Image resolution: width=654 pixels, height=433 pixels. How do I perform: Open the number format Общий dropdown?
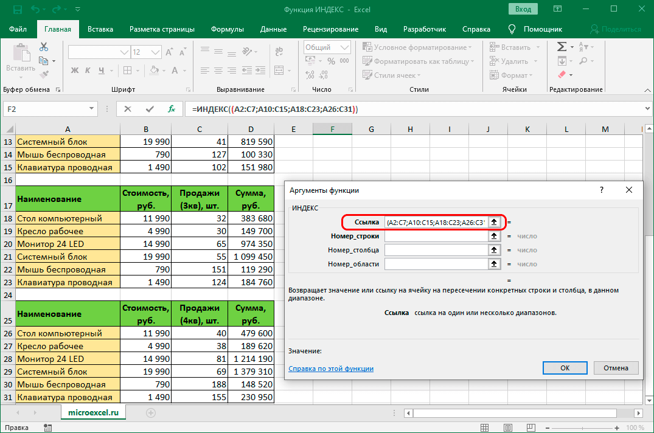(x=344, y=47)
